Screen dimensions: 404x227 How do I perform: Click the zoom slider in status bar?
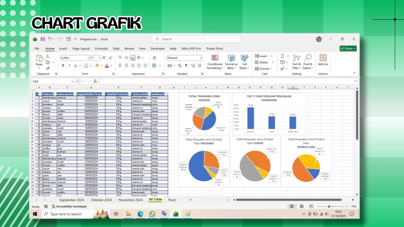click(x=329, y=206)
